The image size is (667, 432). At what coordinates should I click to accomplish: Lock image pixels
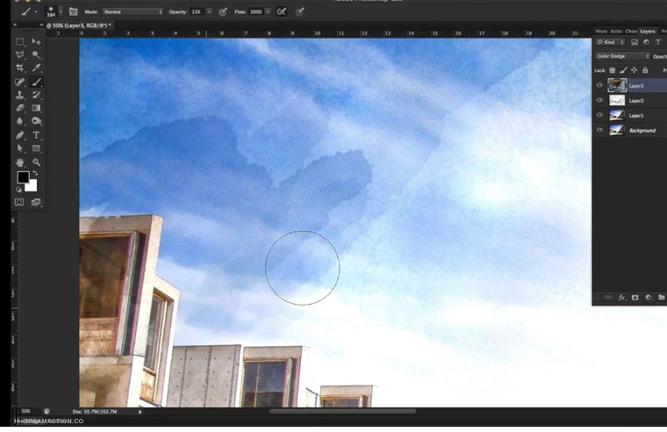(623, 70)
